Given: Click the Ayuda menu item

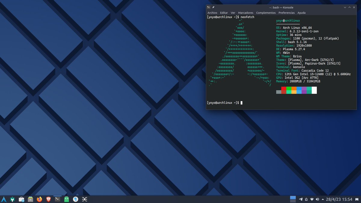Looking at the screenshot, I should [301, 13].
